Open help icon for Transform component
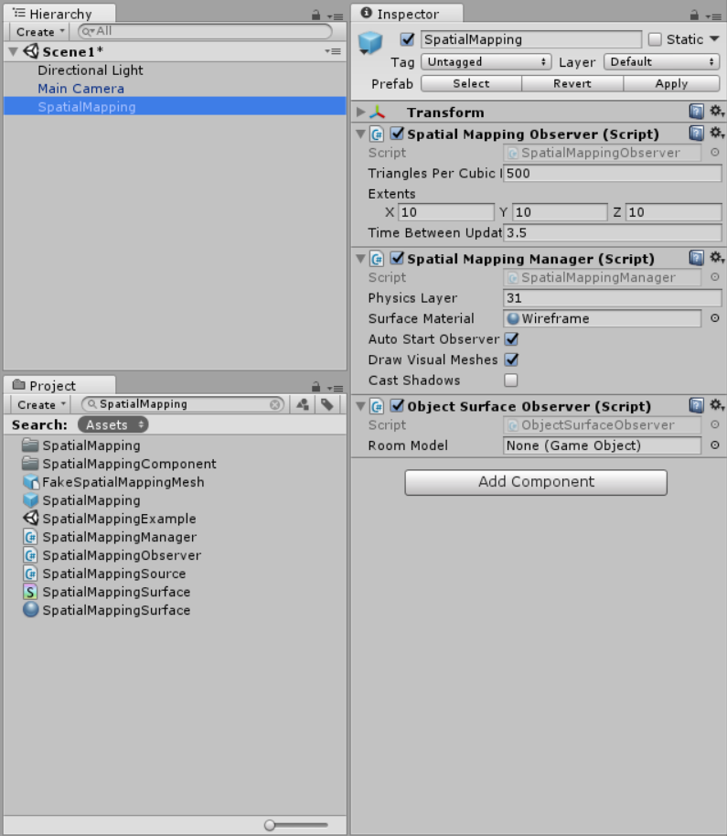727x836 pixels. point(696,112)
